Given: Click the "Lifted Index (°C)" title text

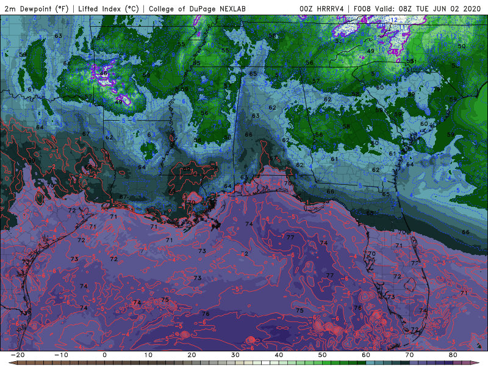Looking at the screenshot, I should point(109,9).
